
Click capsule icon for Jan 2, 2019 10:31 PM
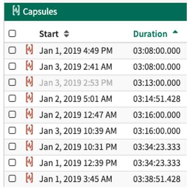click(x=29, y=146)
